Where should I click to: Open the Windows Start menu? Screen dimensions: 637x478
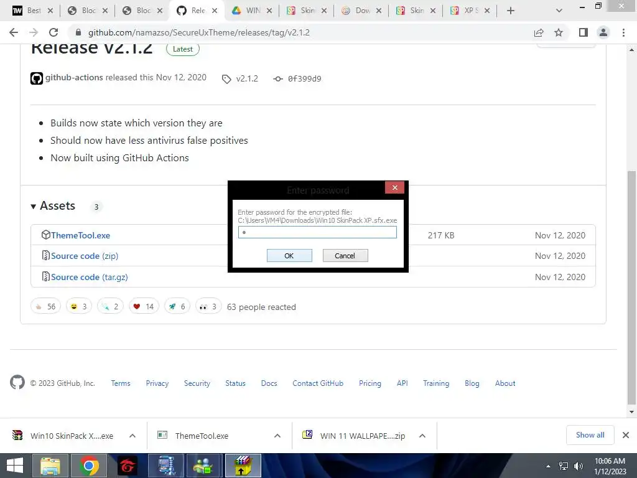15,466
